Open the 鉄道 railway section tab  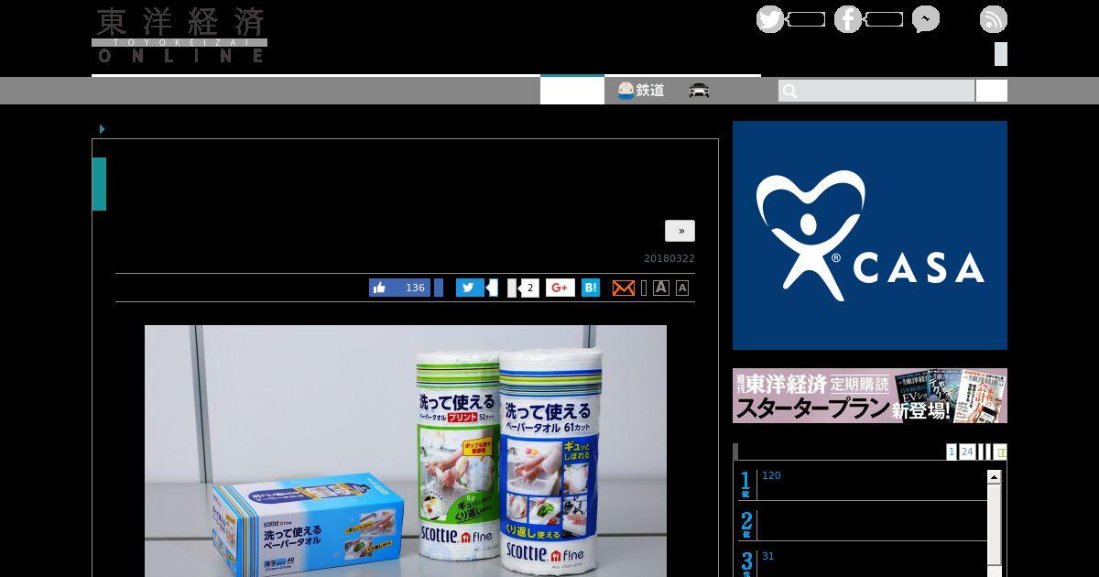tap(641, 91)
